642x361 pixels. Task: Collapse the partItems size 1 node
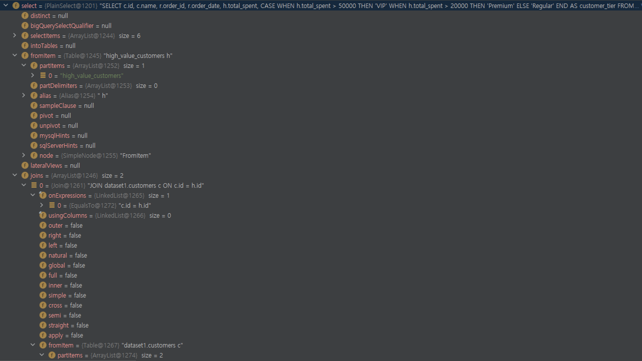[24, 65]
